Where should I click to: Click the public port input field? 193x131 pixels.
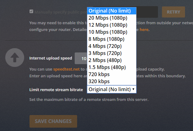[147, 12]
